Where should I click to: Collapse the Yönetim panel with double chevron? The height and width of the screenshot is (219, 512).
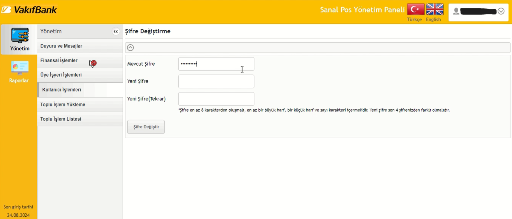(x=116, y=31)
